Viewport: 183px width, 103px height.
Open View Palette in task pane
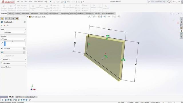click(181, 28)
